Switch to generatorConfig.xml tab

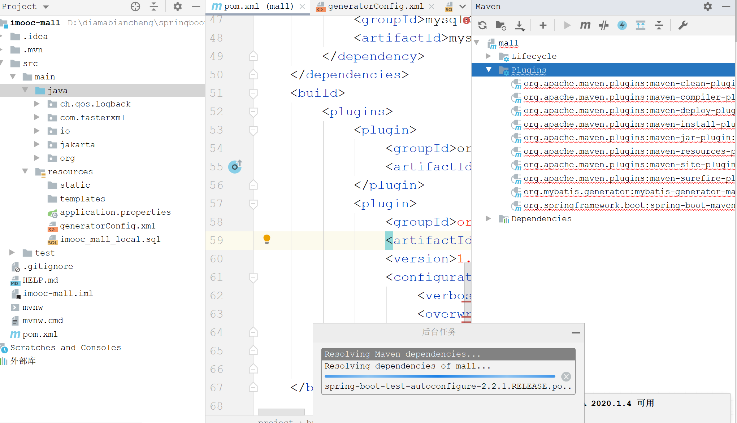pos(375,6)
